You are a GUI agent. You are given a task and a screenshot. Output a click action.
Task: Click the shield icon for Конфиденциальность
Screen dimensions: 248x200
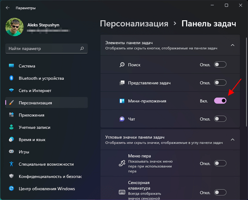(12, 176)
